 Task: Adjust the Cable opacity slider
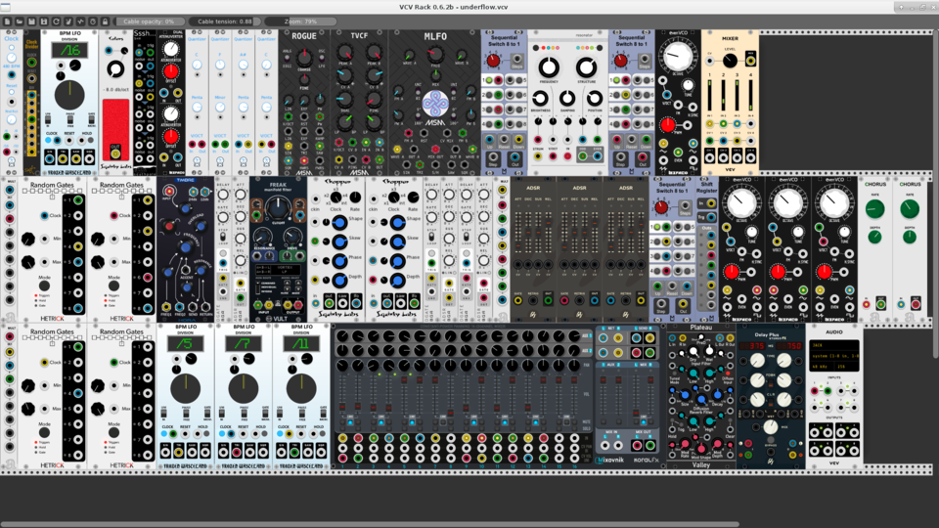pos(149,22)
